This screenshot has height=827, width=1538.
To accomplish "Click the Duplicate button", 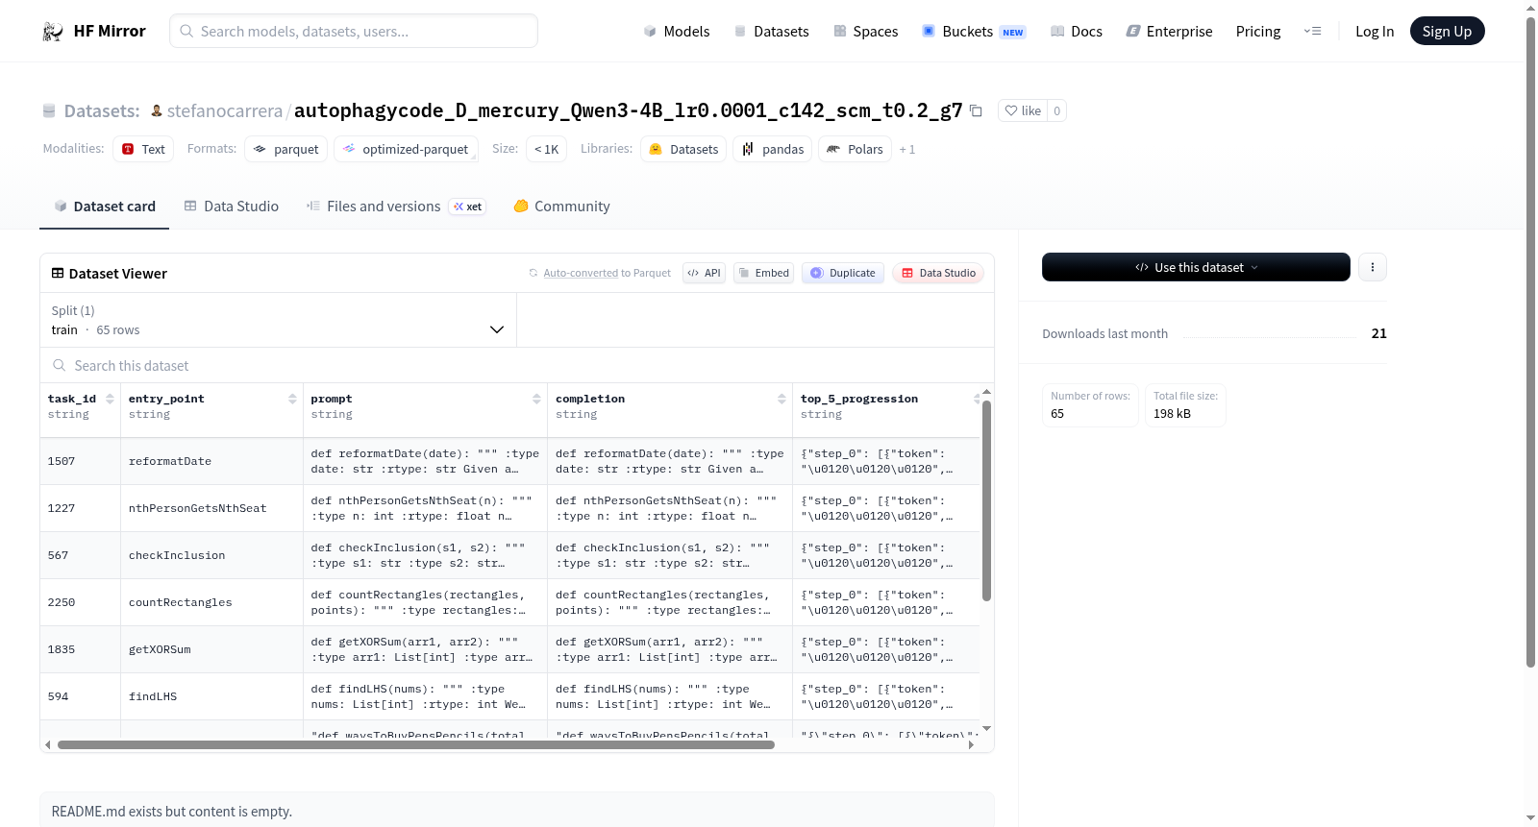I will (x=843, y=273).
